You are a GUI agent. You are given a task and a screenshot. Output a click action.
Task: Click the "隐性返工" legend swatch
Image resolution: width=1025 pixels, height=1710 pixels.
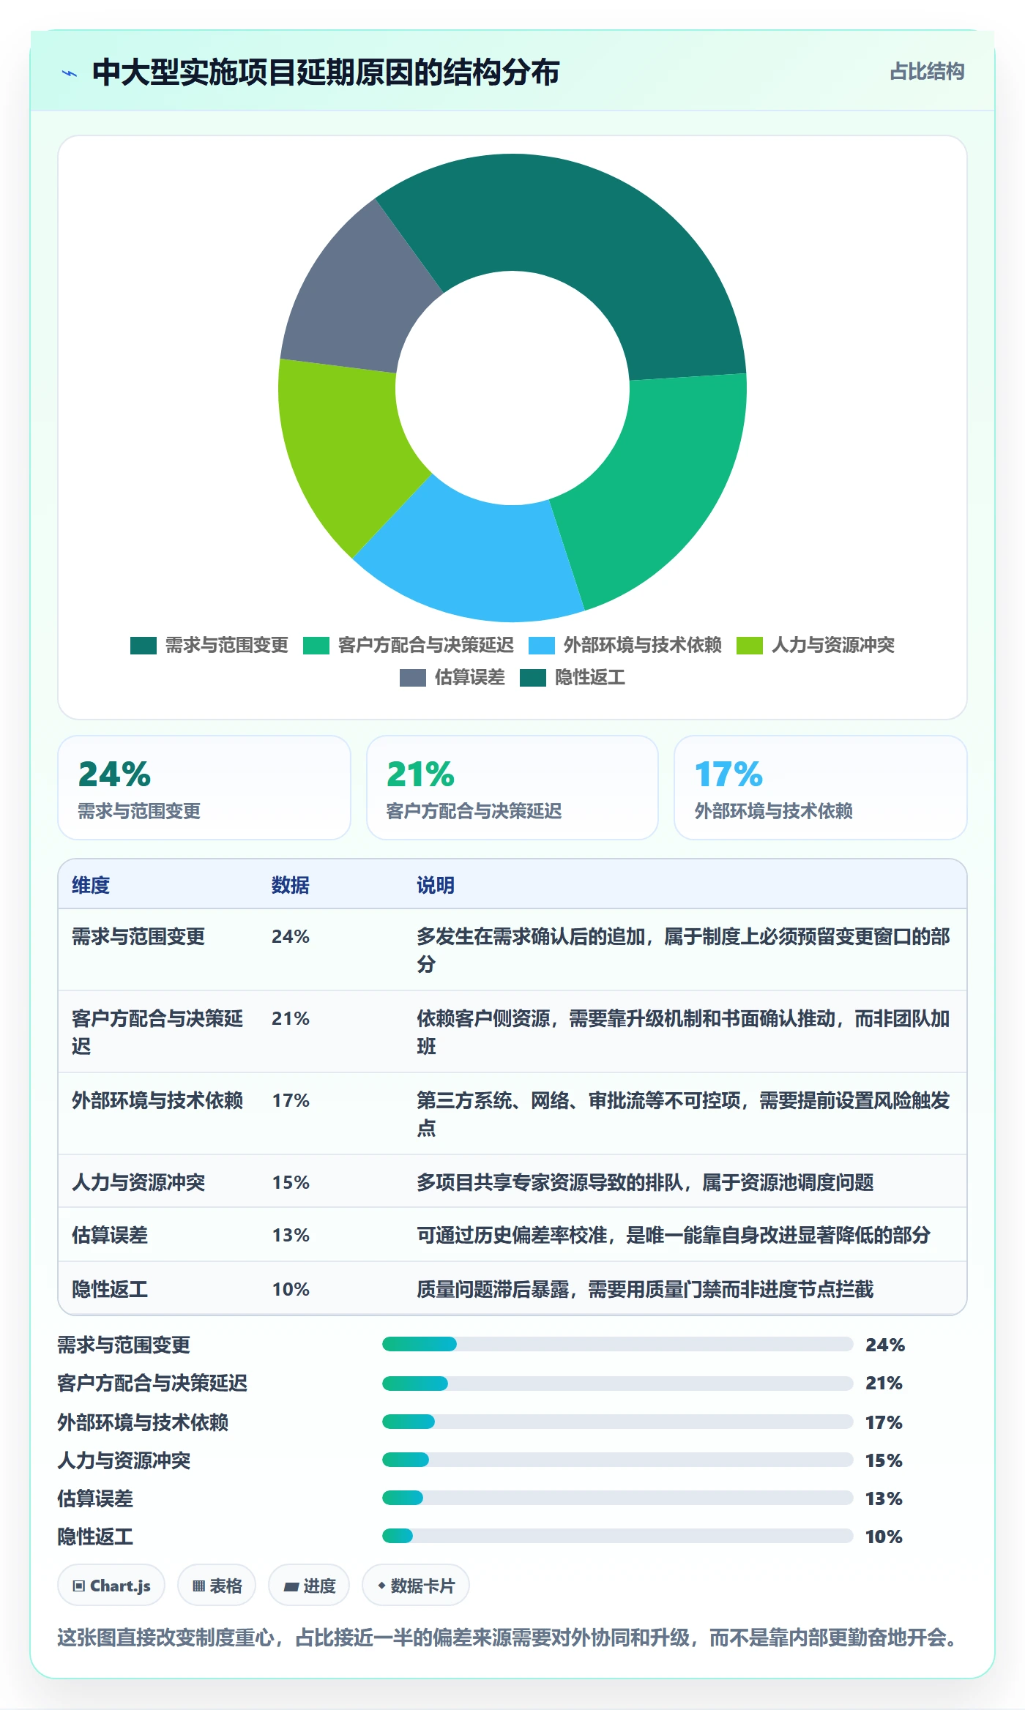(533, 678)
